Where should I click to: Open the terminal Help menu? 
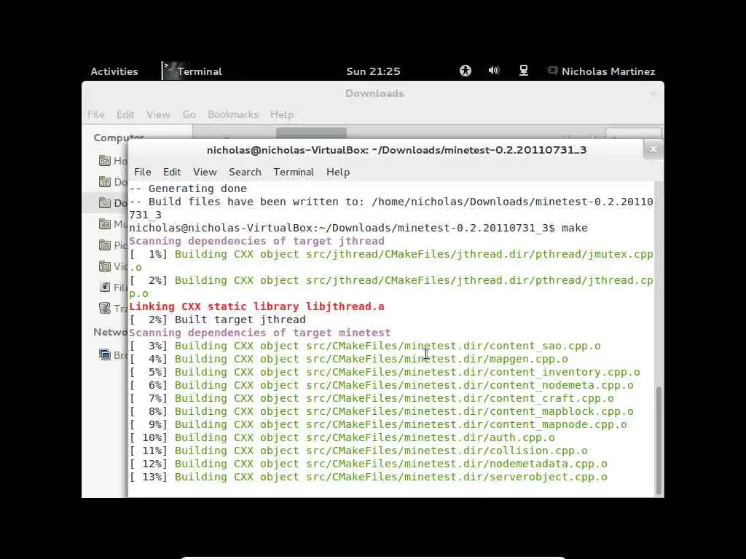click(338, 172)
